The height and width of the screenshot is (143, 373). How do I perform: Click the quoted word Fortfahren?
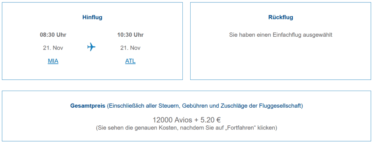(x=244, y=128)
